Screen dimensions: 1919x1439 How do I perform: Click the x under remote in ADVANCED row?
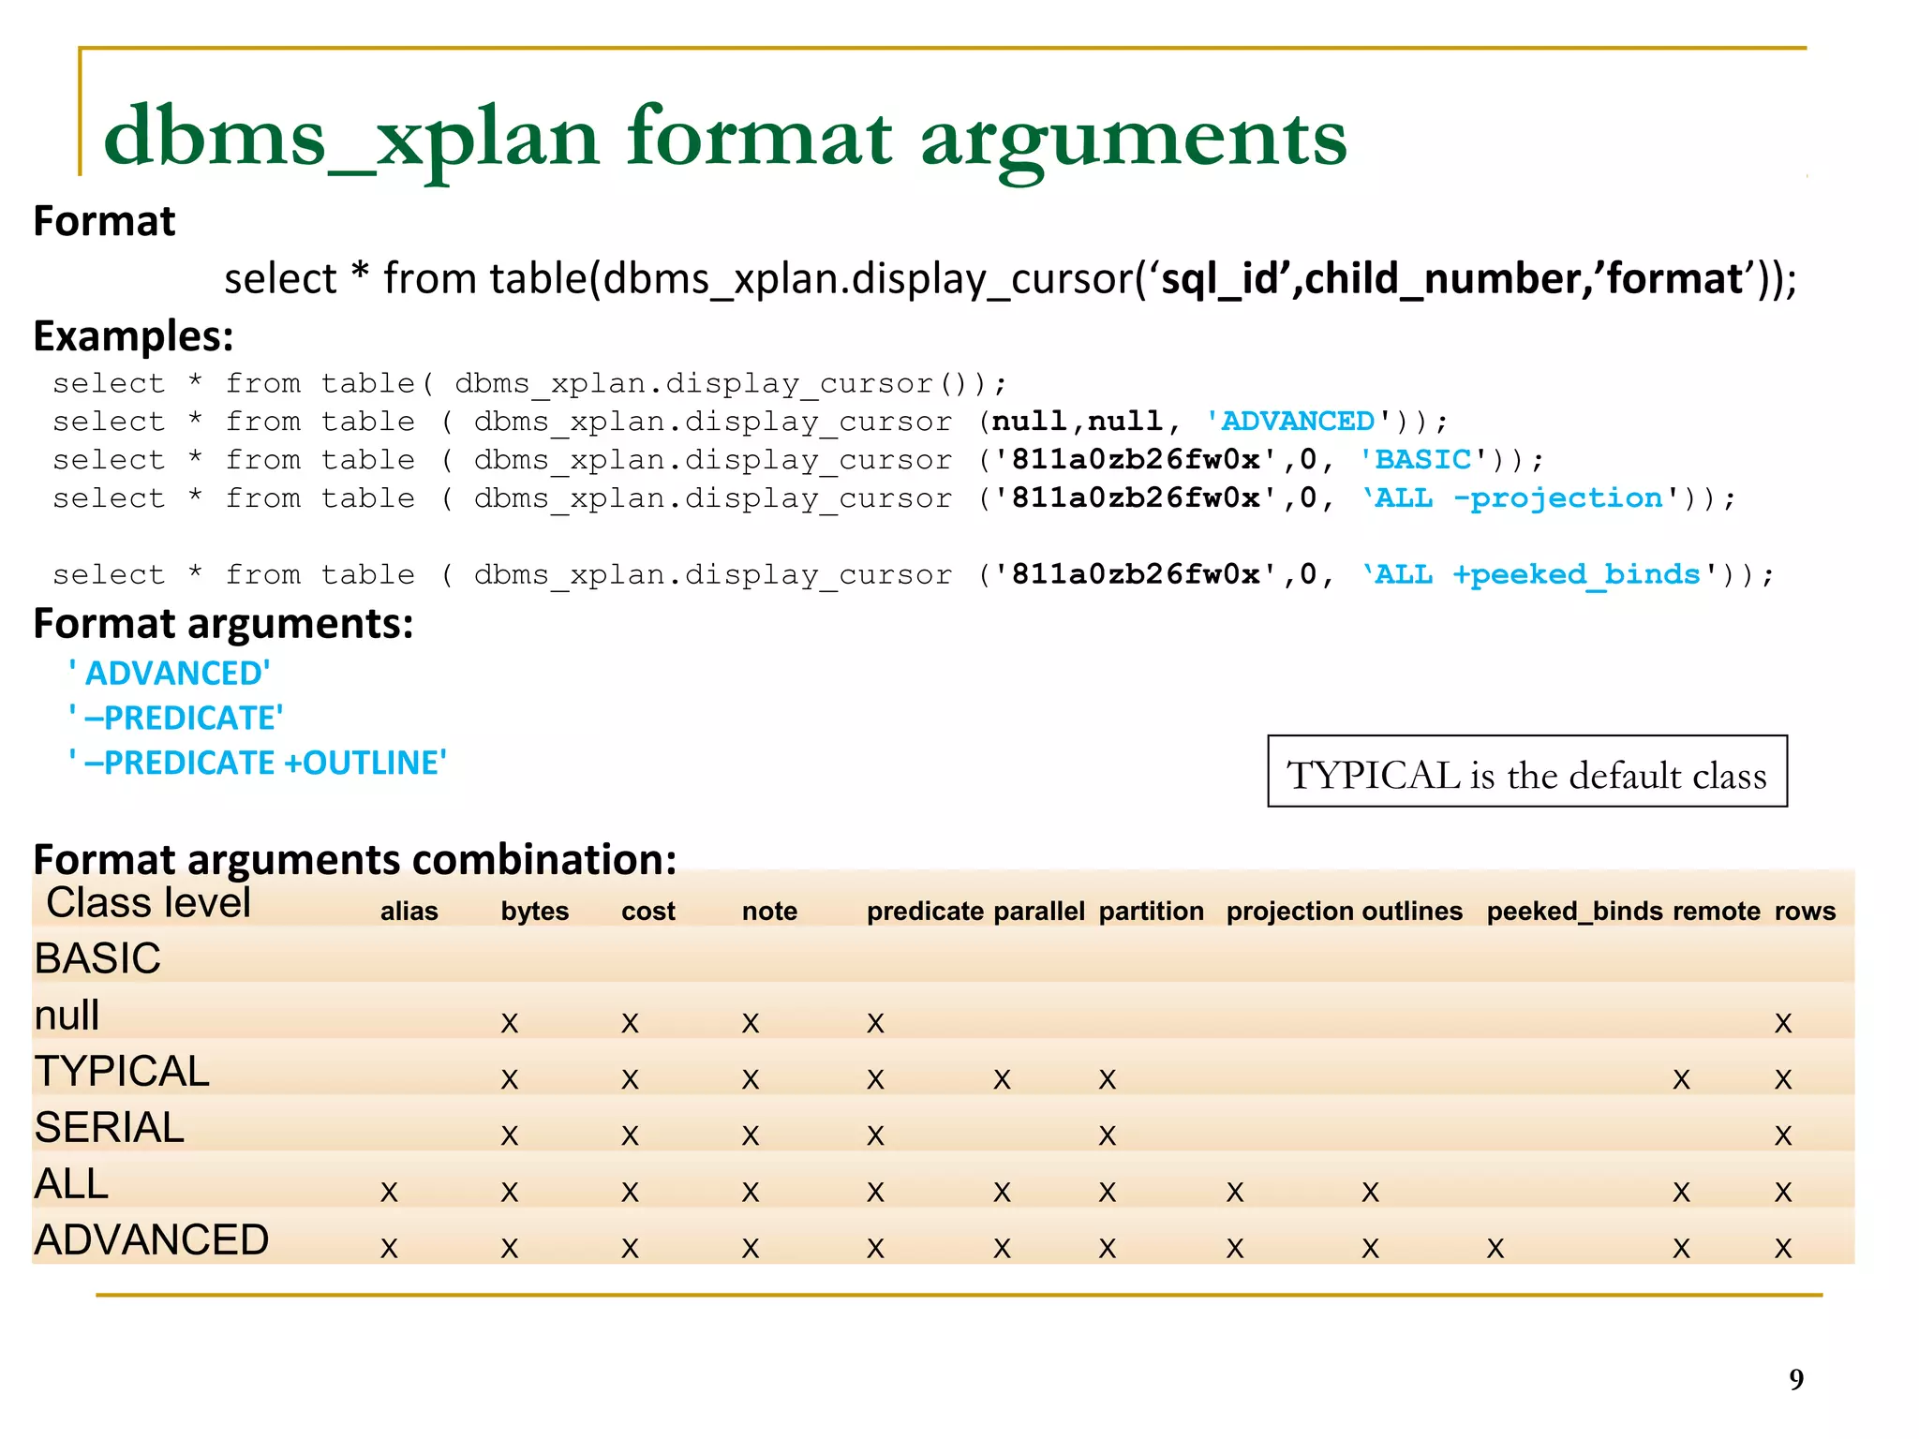pos(1682,1249)
